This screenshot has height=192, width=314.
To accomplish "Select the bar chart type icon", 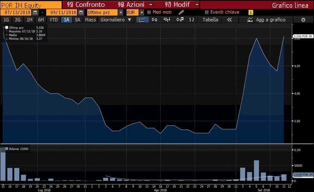I will [x=167, y=20].
